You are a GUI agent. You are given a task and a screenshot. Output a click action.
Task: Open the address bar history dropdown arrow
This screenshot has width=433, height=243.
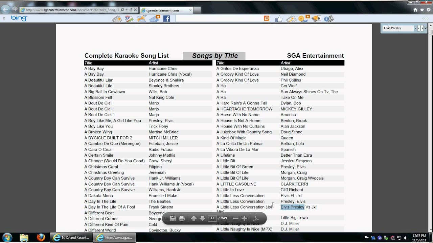point(126,10)
